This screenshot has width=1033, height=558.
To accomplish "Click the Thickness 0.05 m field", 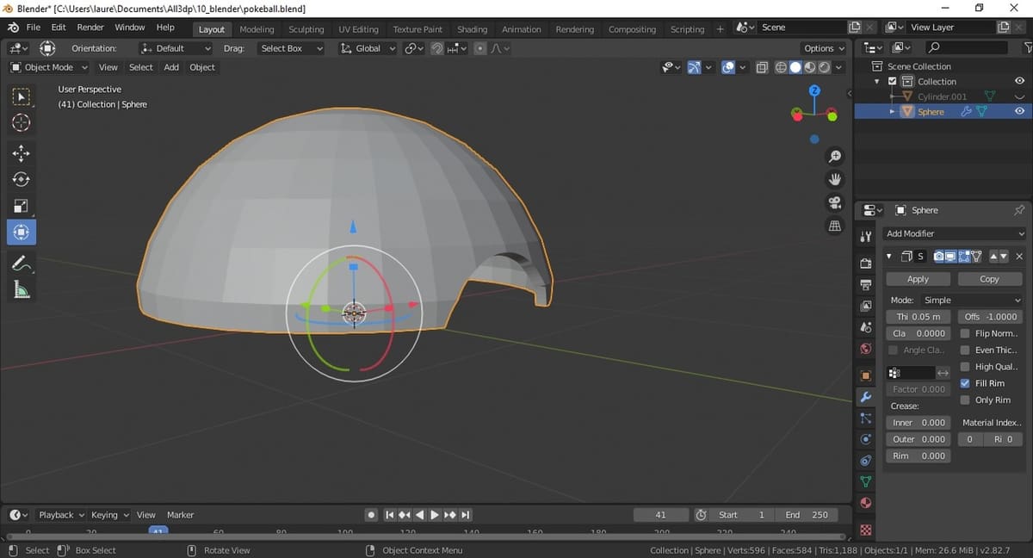I will click(x=919, y=317).
